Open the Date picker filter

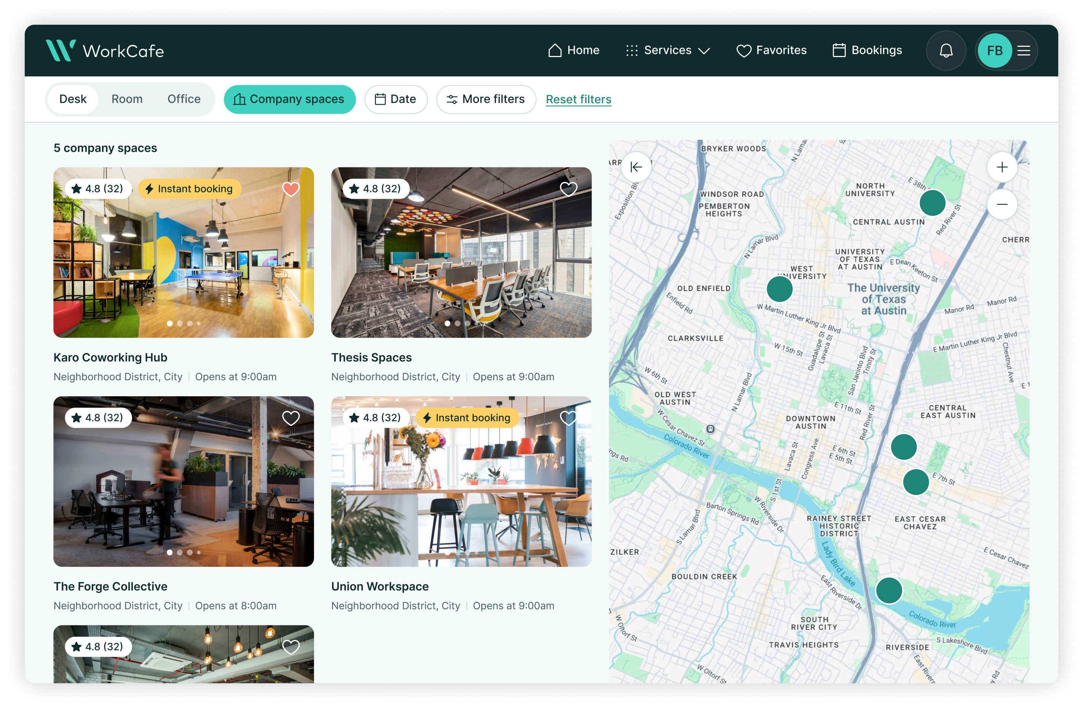(x=396, y=99)
